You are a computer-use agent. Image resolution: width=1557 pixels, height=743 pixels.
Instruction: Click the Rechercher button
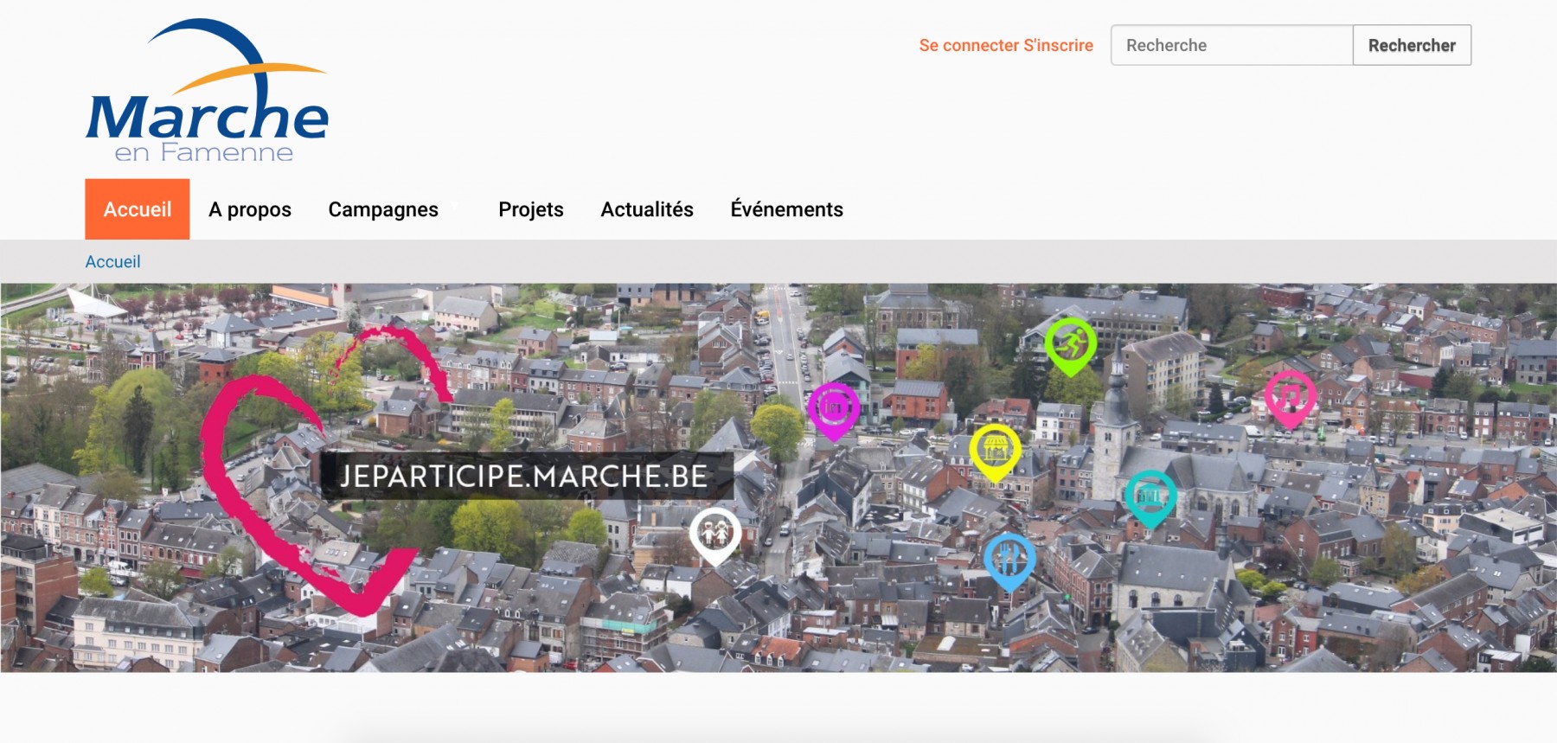point(1412,45)
